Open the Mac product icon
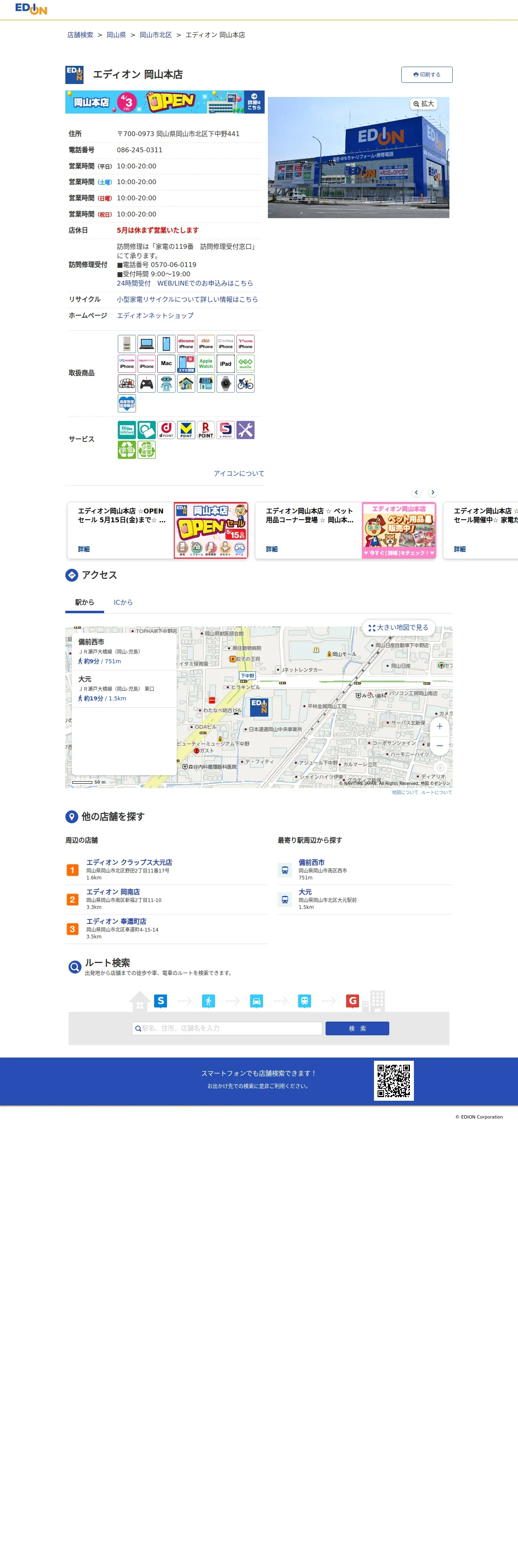The height and width of the screenshot is (1556, 518). [x=167, y=364]
